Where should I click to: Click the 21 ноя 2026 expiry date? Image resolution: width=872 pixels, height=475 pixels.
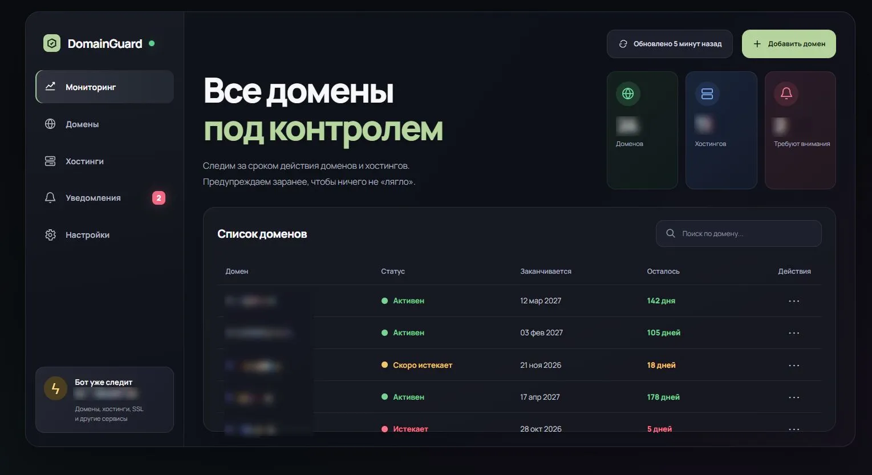(541, 365)
